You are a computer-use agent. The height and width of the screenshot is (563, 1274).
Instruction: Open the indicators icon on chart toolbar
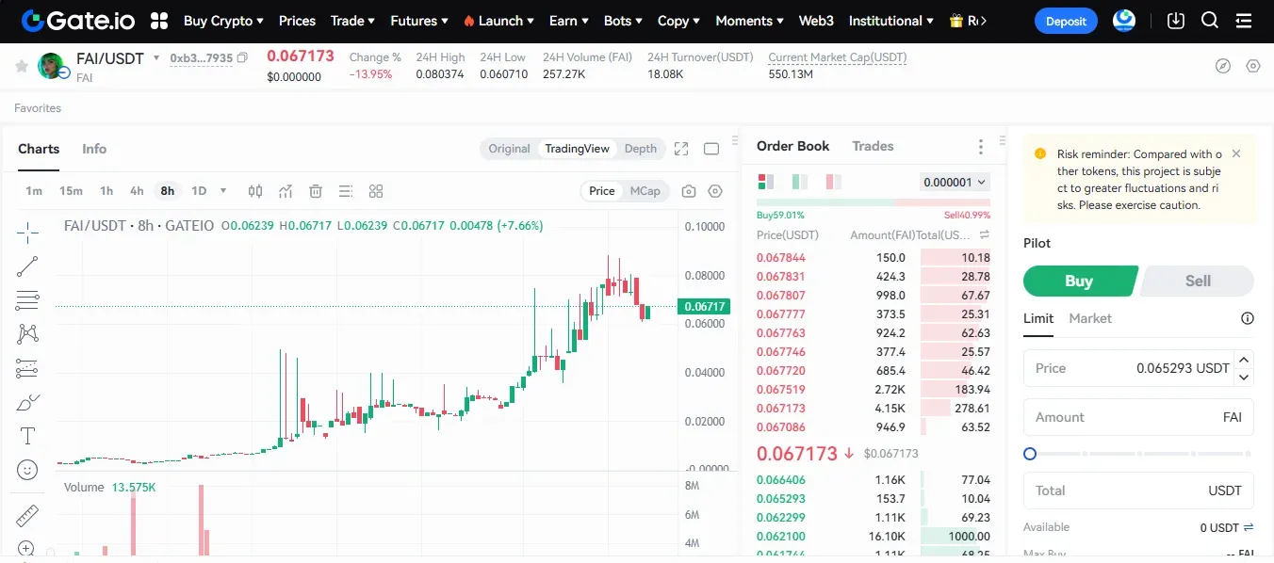pyautogui.click(x=286, y=190)
